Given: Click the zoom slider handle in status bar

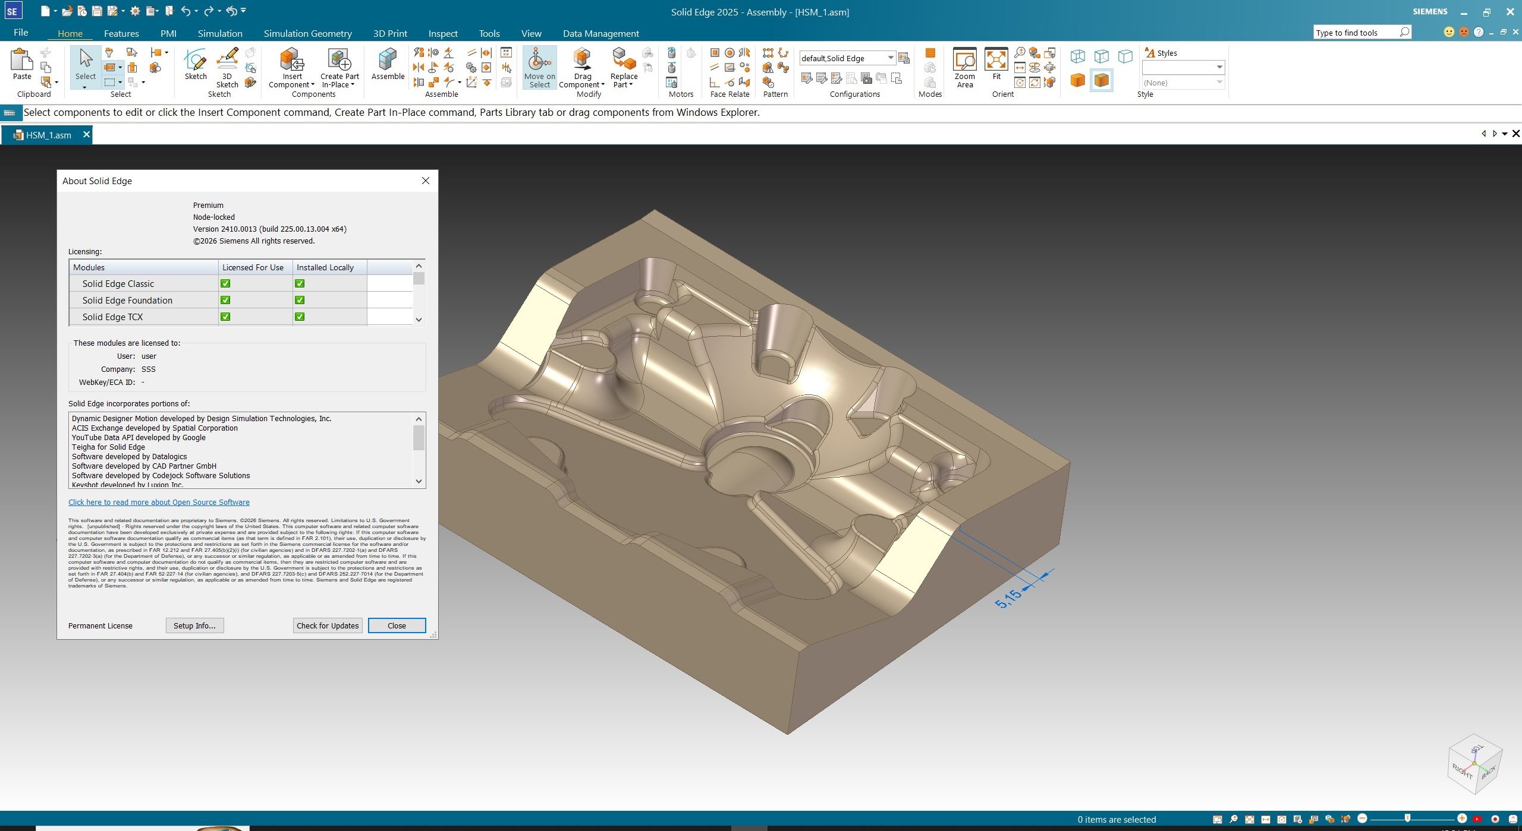Looking at the screenshot, I should point(1407,819).
